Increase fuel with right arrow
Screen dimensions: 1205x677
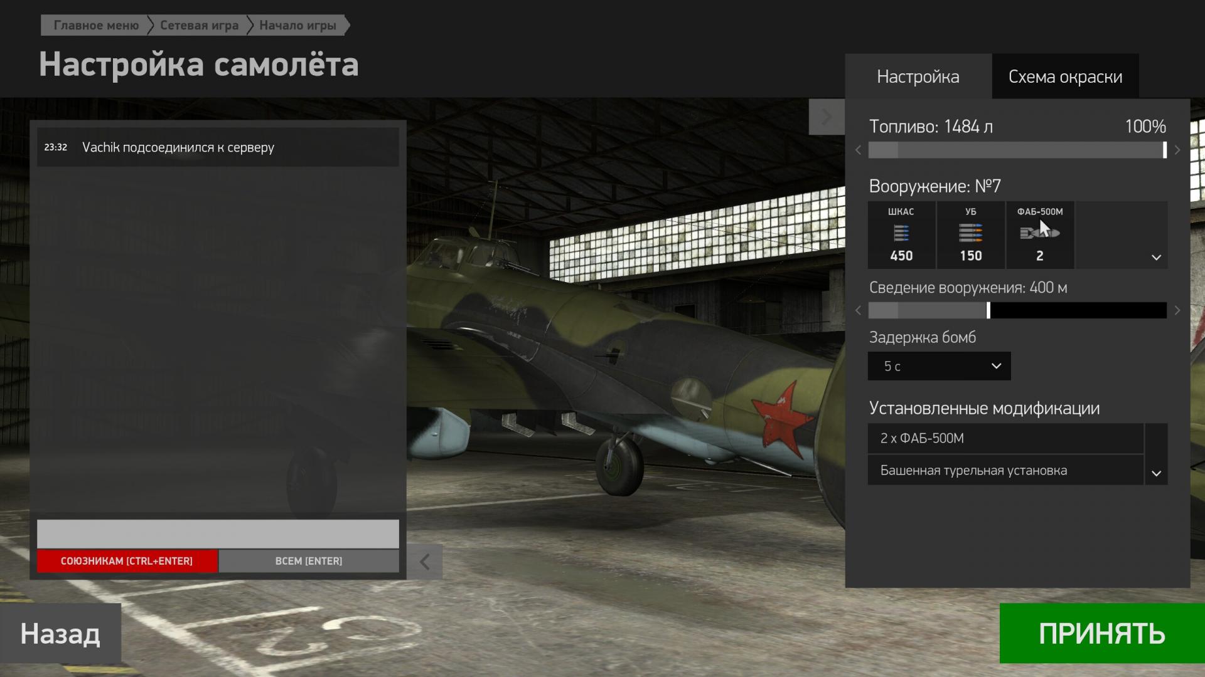(1177, 150)
